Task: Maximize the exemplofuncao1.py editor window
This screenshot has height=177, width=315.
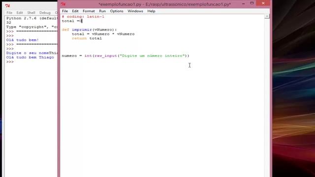Action: click(252, 3)
